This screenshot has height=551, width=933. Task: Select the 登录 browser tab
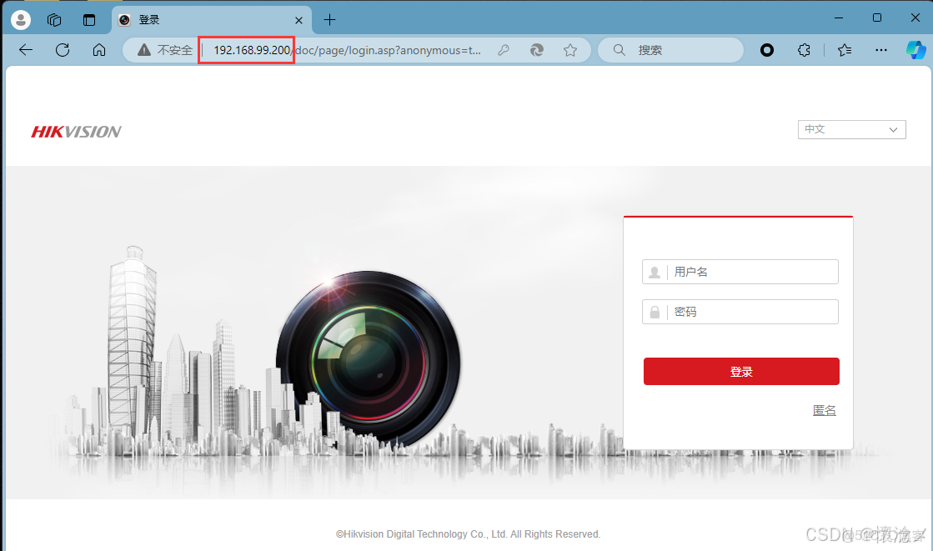[212, 20]
